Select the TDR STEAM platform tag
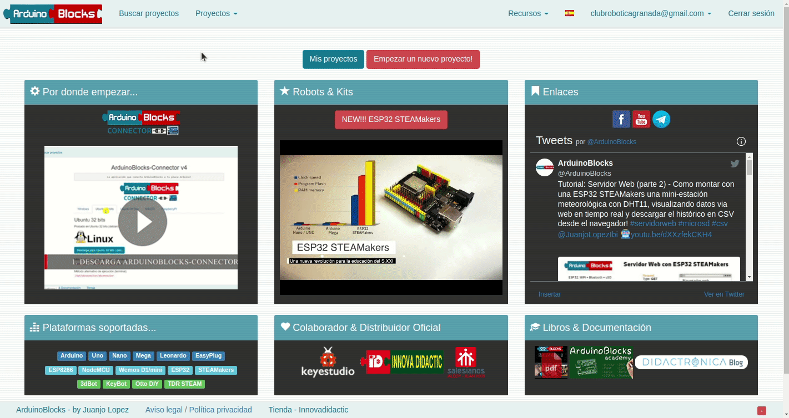This screenshot has width=789, height=418. click(x=185, y=384)
